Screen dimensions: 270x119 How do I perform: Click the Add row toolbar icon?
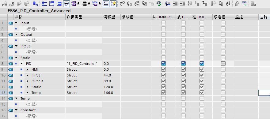tap(27, 3)
